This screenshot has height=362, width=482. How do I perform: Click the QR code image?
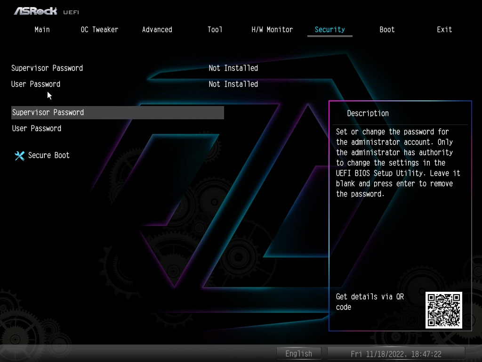[x=443, y=310]
